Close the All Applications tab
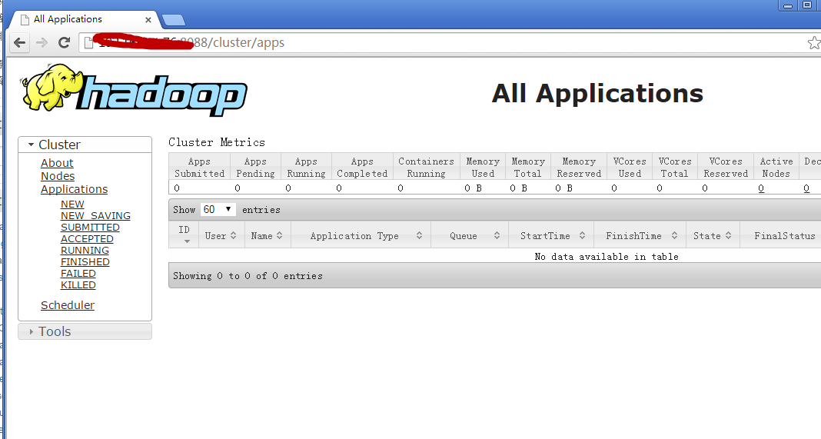 (x=148, y=20)
